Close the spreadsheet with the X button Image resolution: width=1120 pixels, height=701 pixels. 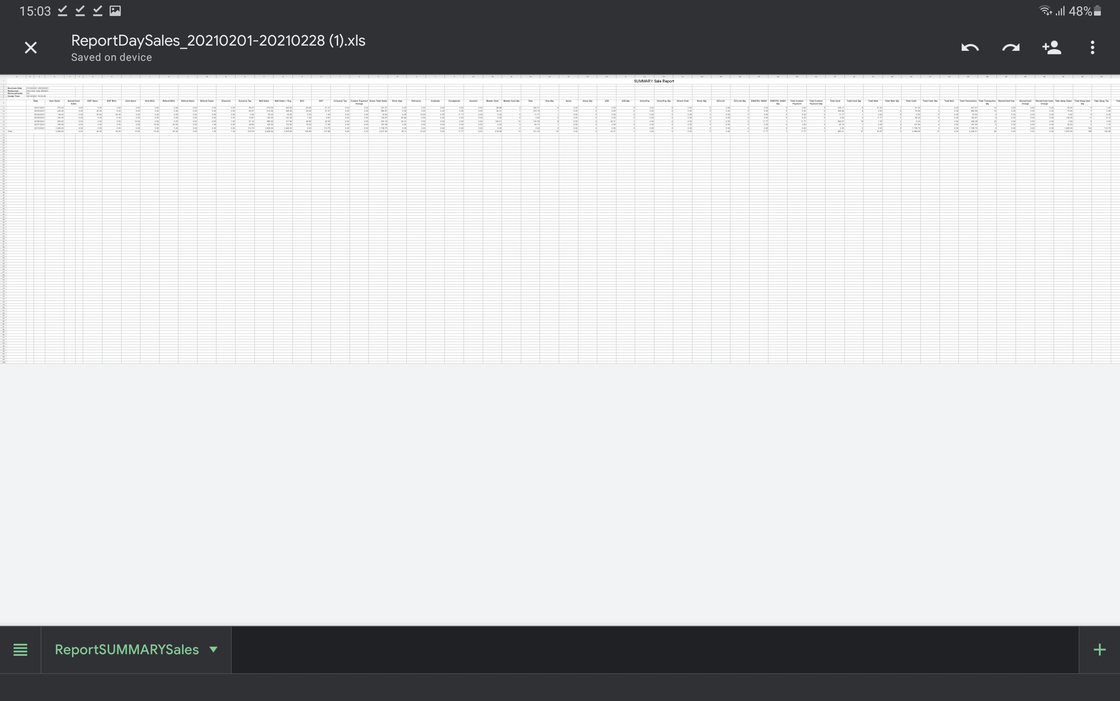(30, 48)
